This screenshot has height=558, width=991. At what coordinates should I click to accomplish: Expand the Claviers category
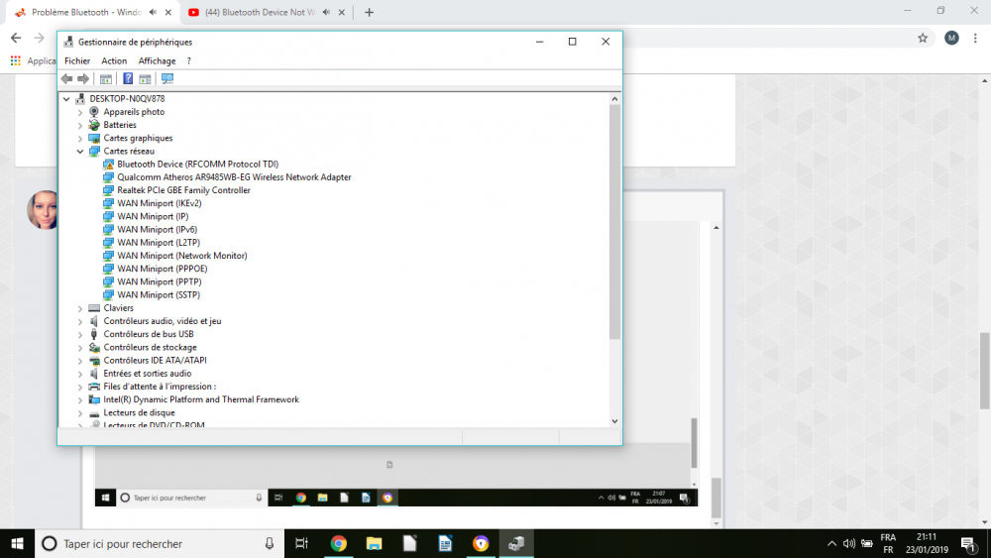click(80, 308)
